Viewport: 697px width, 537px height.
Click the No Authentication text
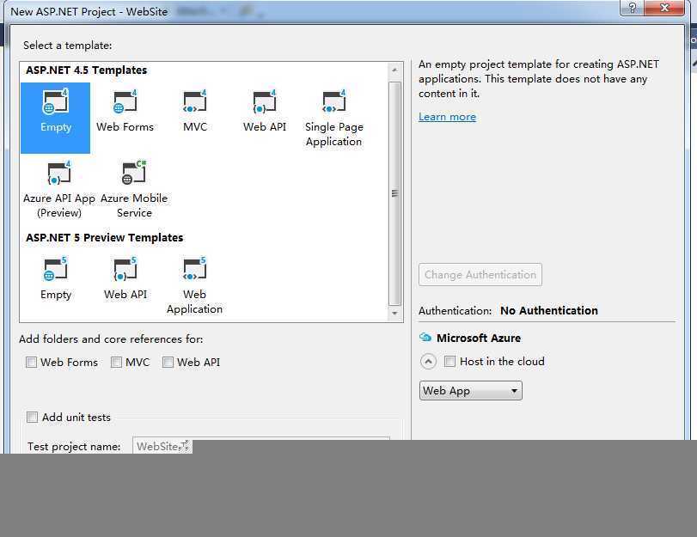tap(549, 311)
